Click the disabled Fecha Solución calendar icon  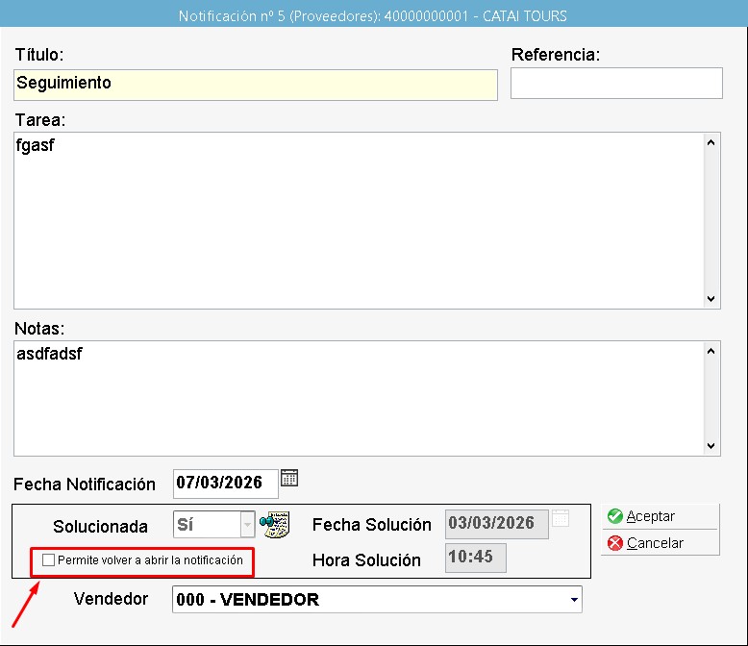click(561, 518)
